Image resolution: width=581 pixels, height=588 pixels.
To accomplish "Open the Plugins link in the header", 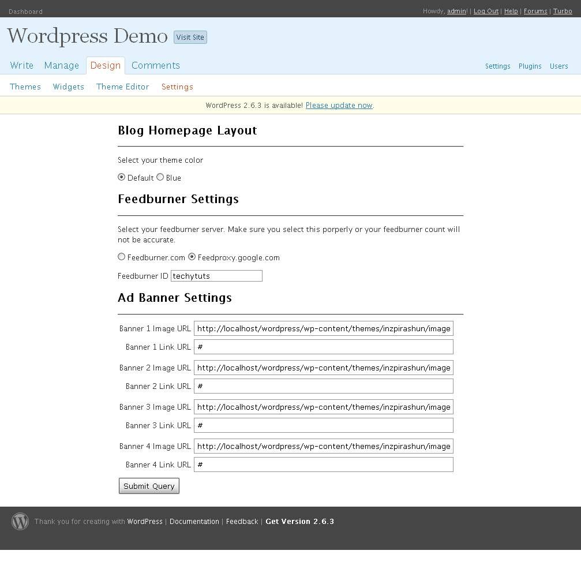I will tap(530, 66).
